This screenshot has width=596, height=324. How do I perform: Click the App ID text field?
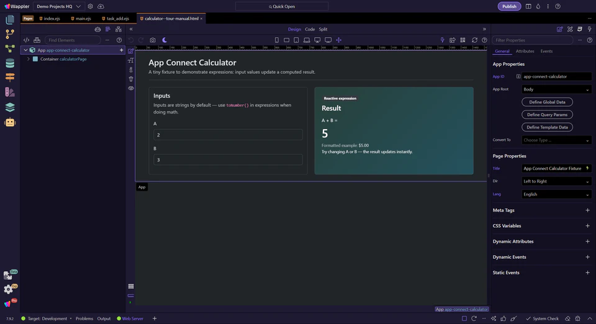[x=556, y=76]
